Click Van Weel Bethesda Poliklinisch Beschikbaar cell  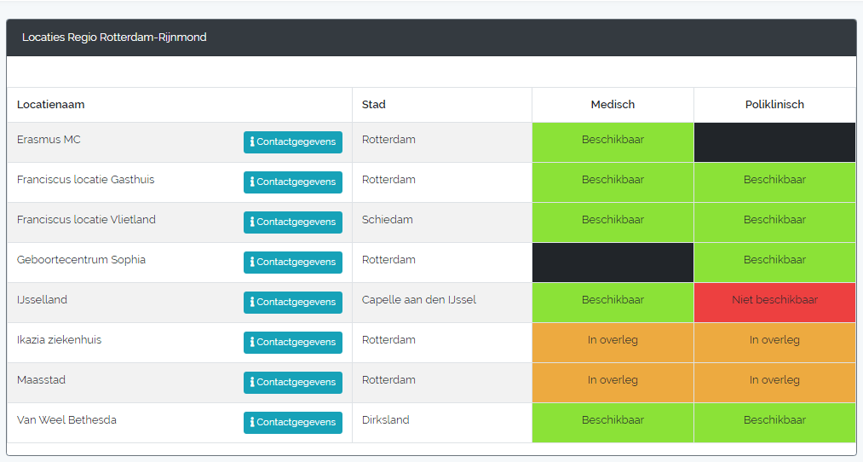[x=774, y=423]
